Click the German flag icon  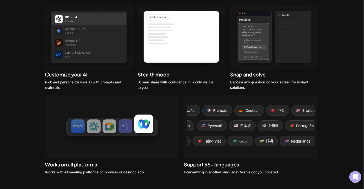pyautogui.click(x=241, y=110)
